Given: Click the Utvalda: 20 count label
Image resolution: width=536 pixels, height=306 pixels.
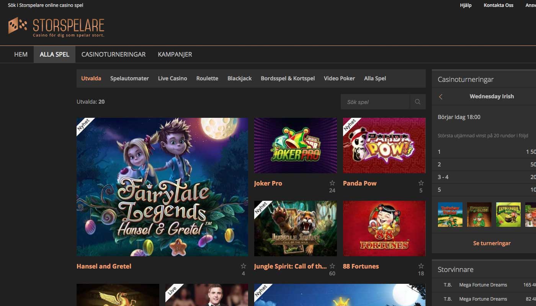Looking at the screenshot, I should [x=91, y=102].
